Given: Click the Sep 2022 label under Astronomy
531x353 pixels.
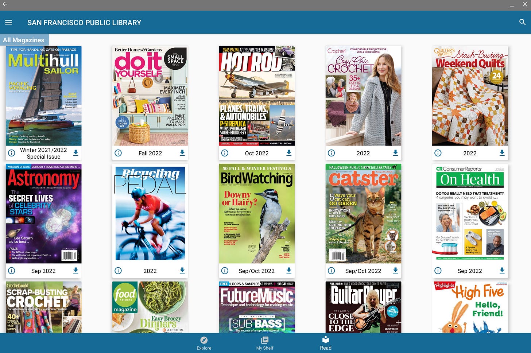Looking at the screenshot, I should tap(43, 271).
